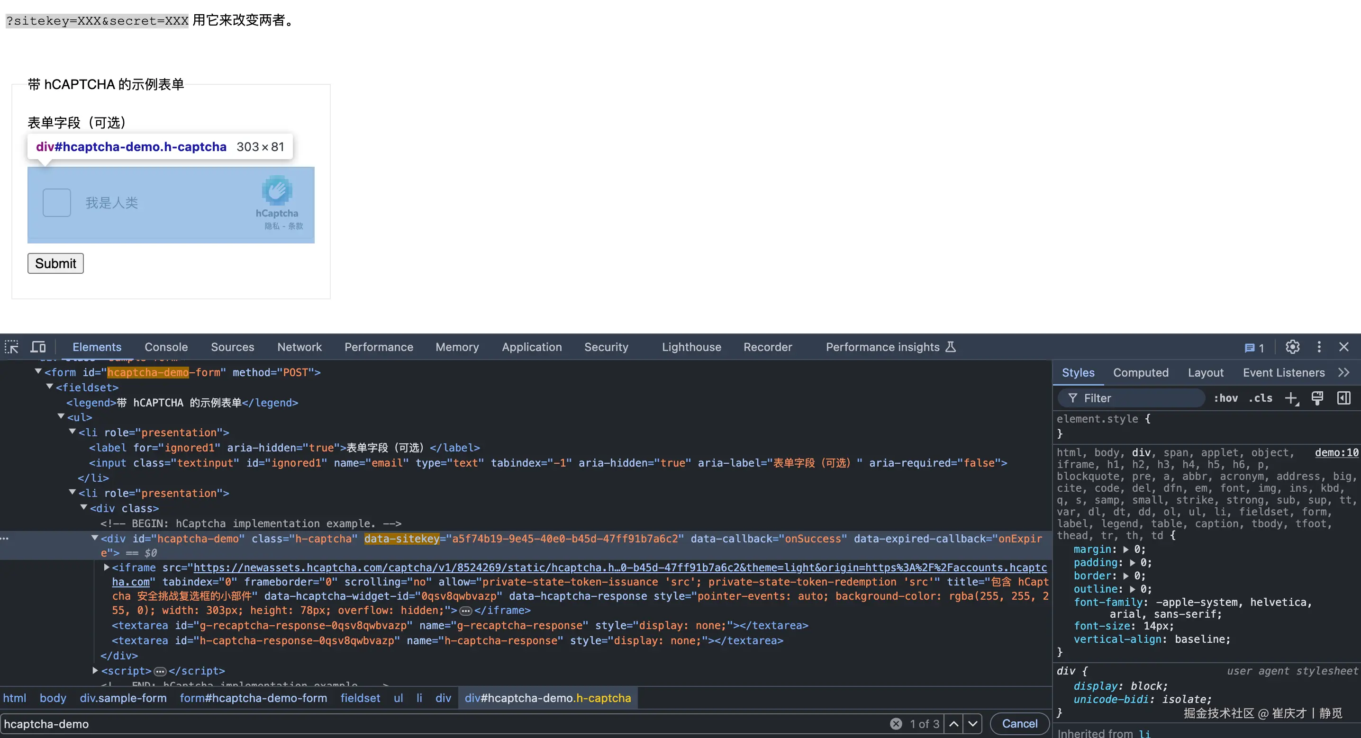Check the hCaptcha "我是人类" checkbox
1361x738 pixels.
tap(56, 203)
